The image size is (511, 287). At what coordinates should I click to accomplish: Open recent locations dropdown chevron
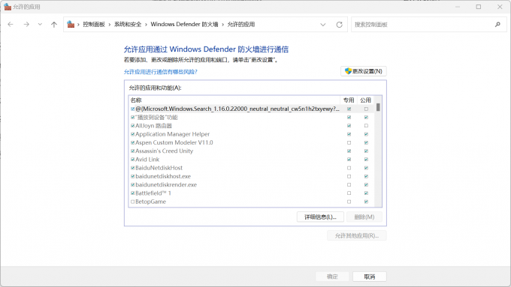40,25
